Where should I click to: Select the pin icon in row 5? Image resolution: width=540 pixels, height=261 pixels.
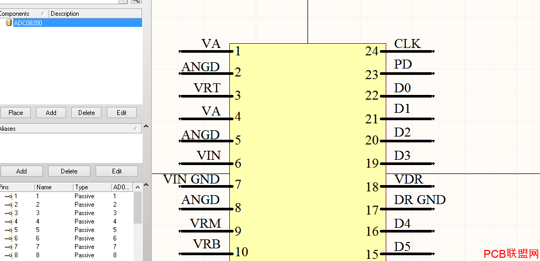click(x=8, y=230)
